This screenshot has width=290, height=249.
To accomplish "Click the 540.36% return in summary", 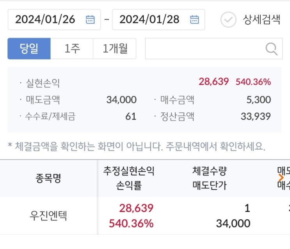I will (x=253, y=82).
